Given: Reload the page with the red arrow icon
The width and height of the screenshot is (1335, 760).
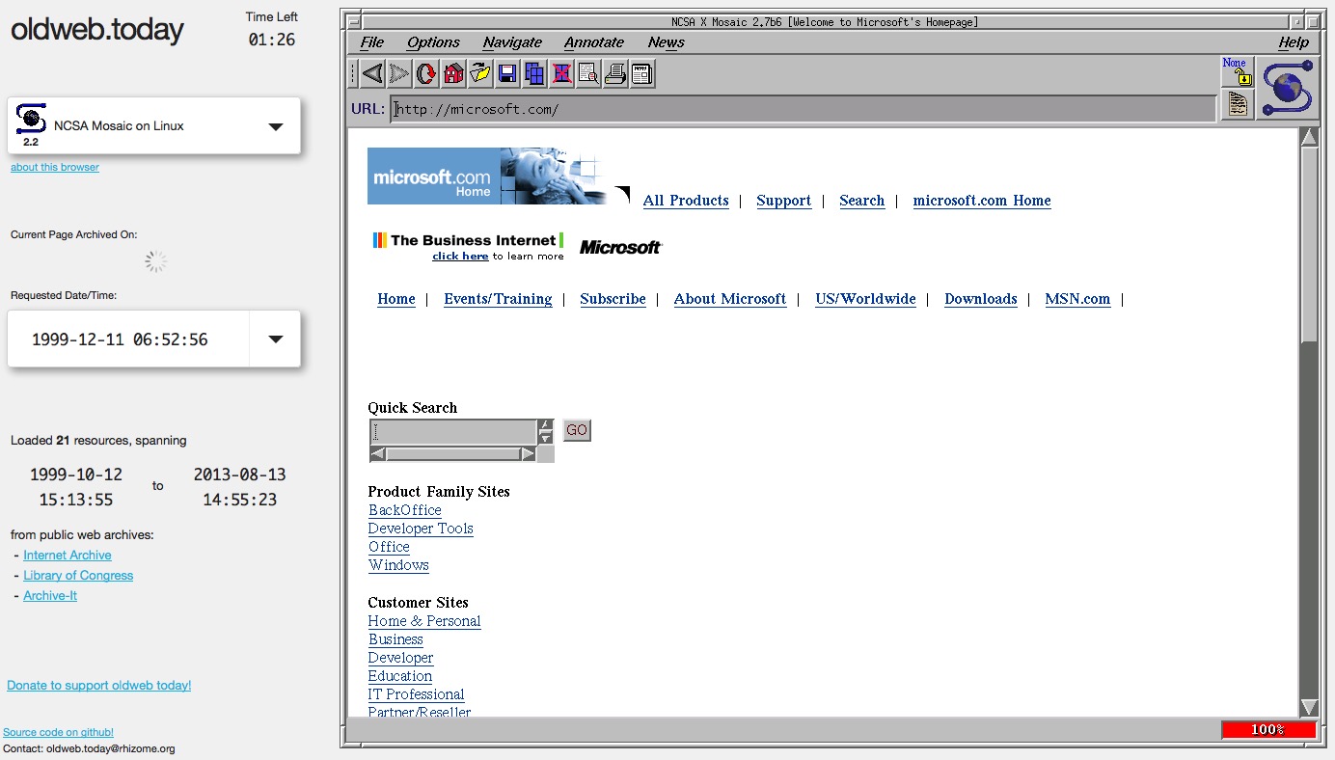Looking at the screenshot, I should [x=426, y=73].
